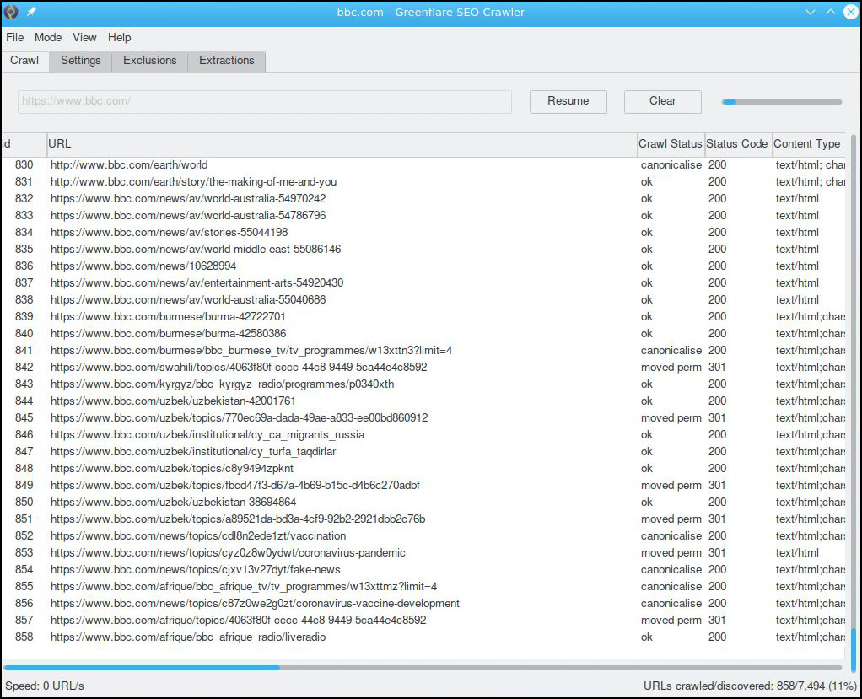
Task: Open the File menu
Action: coord(15,37)
